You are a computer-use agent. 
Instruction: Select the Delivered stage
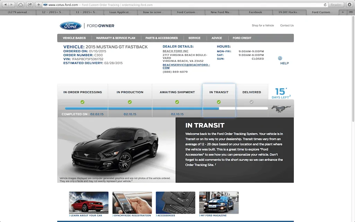coord(252,92)
